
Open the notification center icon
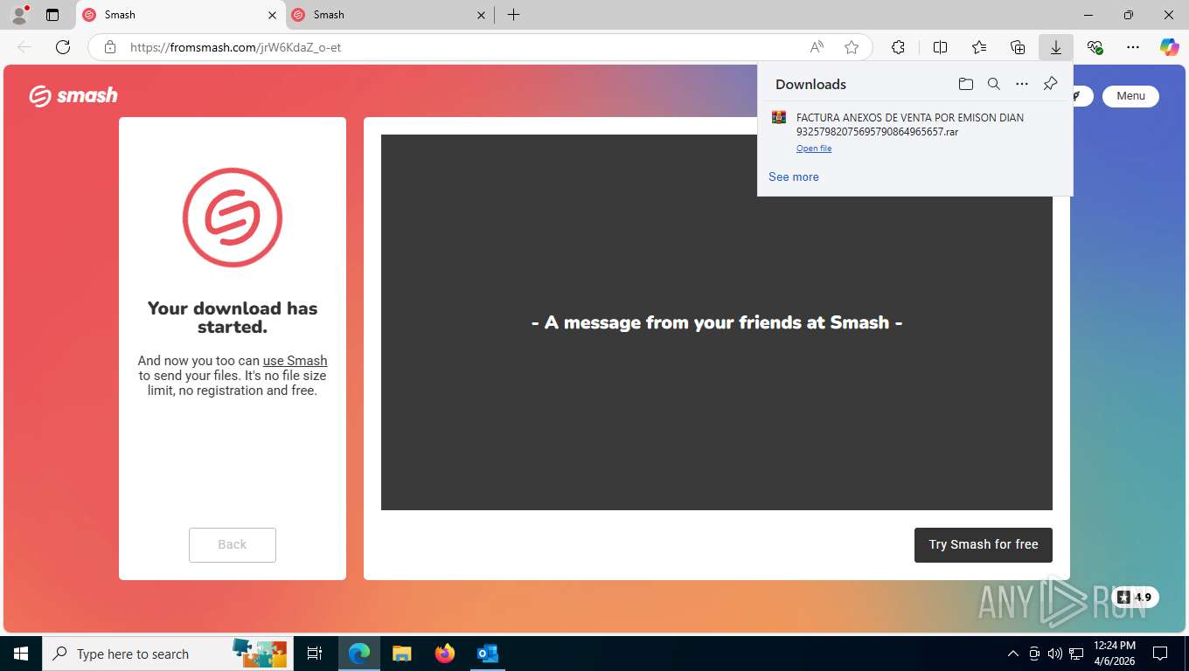click(x=1160, y=654)
